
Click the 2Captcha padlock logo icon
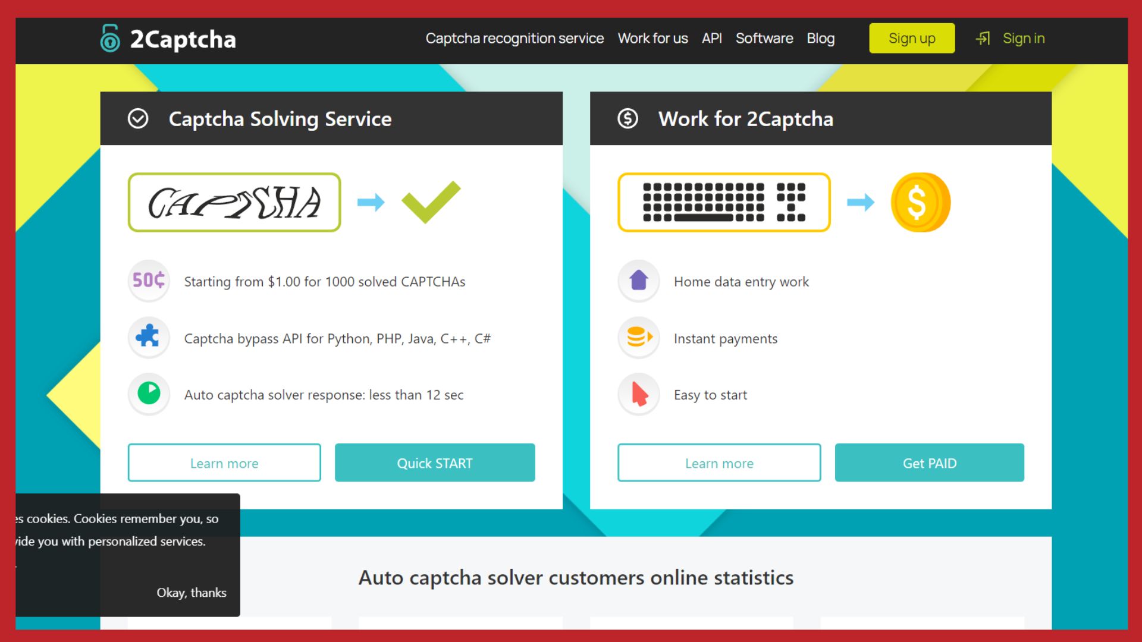[110, 39]
